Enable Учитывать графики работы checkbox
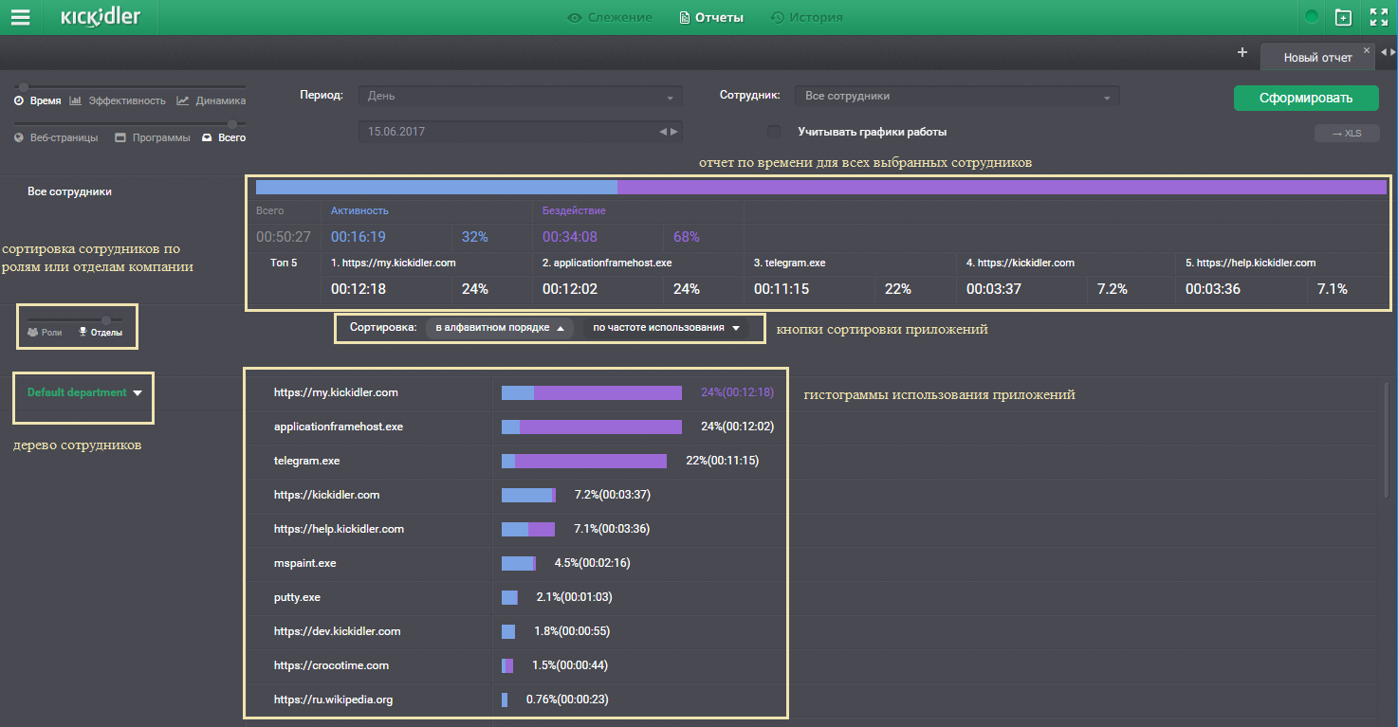The height and width of the screenshot is (727, 1398). (774, 132)
